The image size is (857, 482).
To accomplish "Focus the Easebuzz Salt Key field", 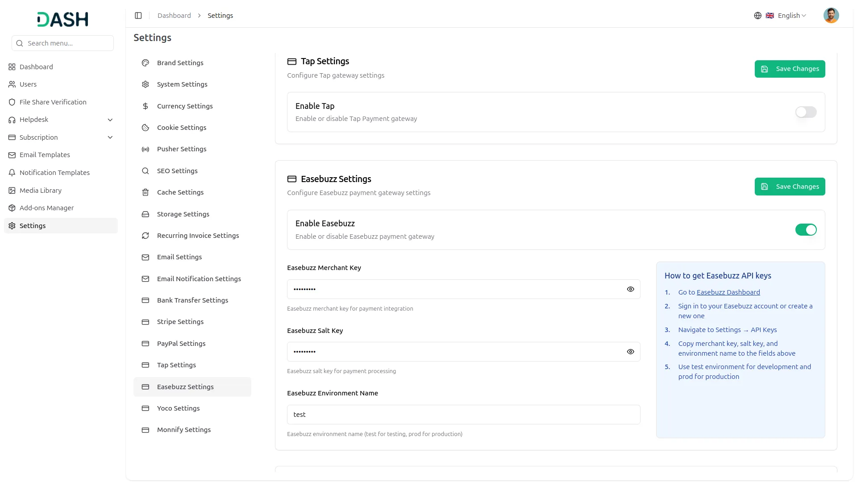I will [463, 352].
